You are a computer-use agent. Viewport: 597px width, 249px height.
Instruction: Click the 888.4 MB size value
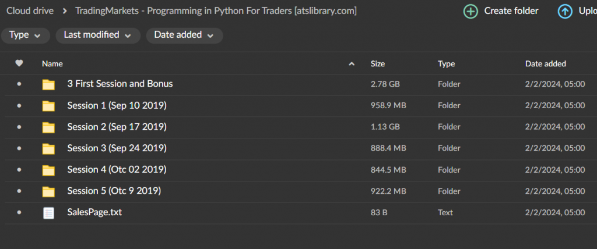(x=388, y=148)
